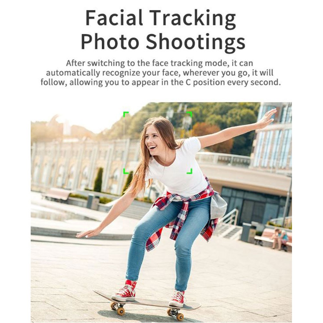The image size is (323, 323).
Task: Click the lower-right green tracking bracket
Action: click(190, 171)
